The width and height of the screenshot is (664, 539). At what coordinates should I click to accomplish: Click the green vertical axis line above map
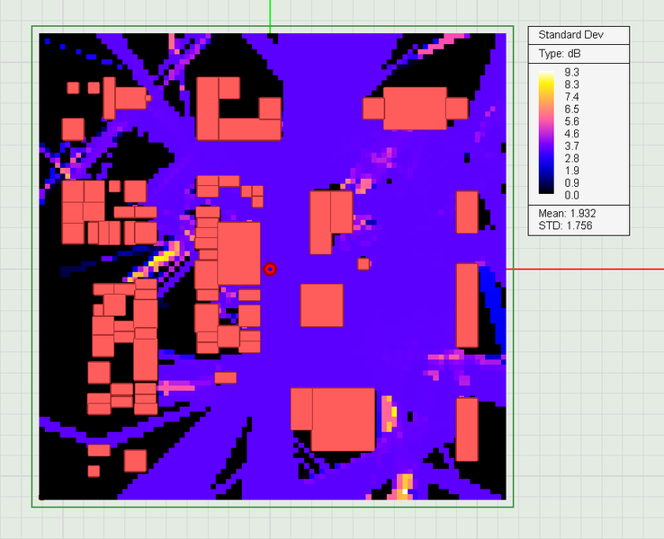270,16
